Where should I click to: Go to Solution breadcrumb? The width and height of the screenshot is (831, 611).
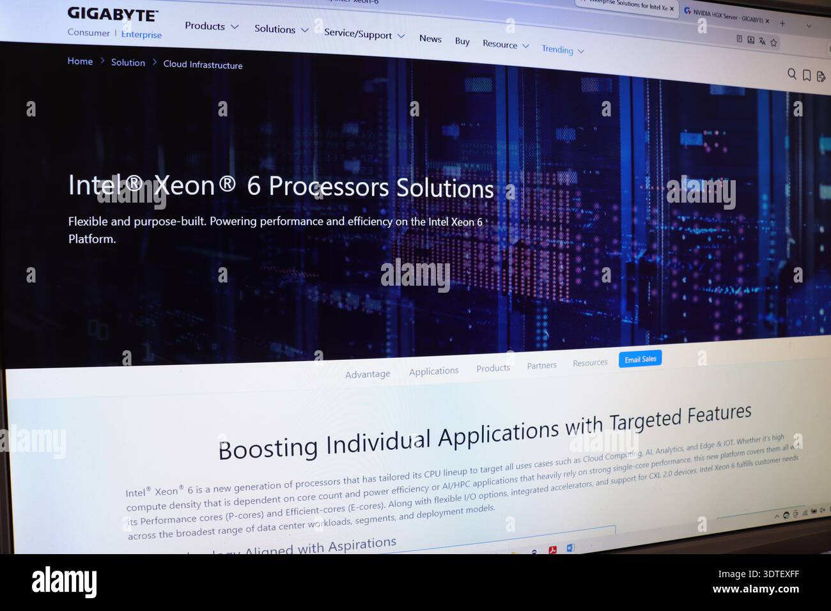[x=128, y=63]
